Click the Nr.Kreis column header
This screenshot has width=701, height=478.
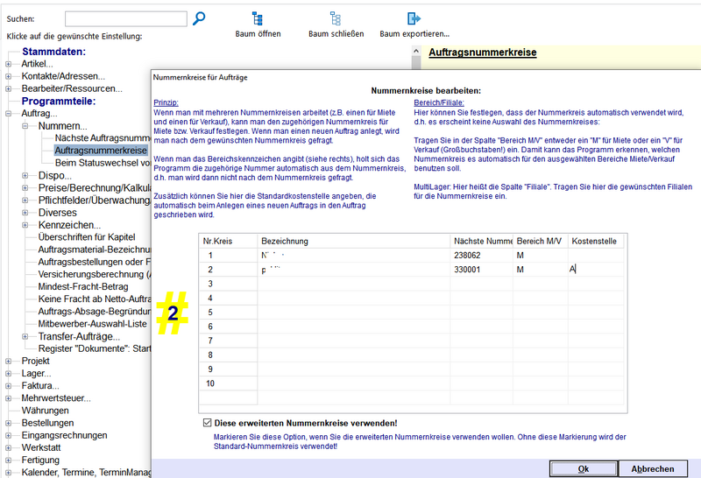pos(228,242)
